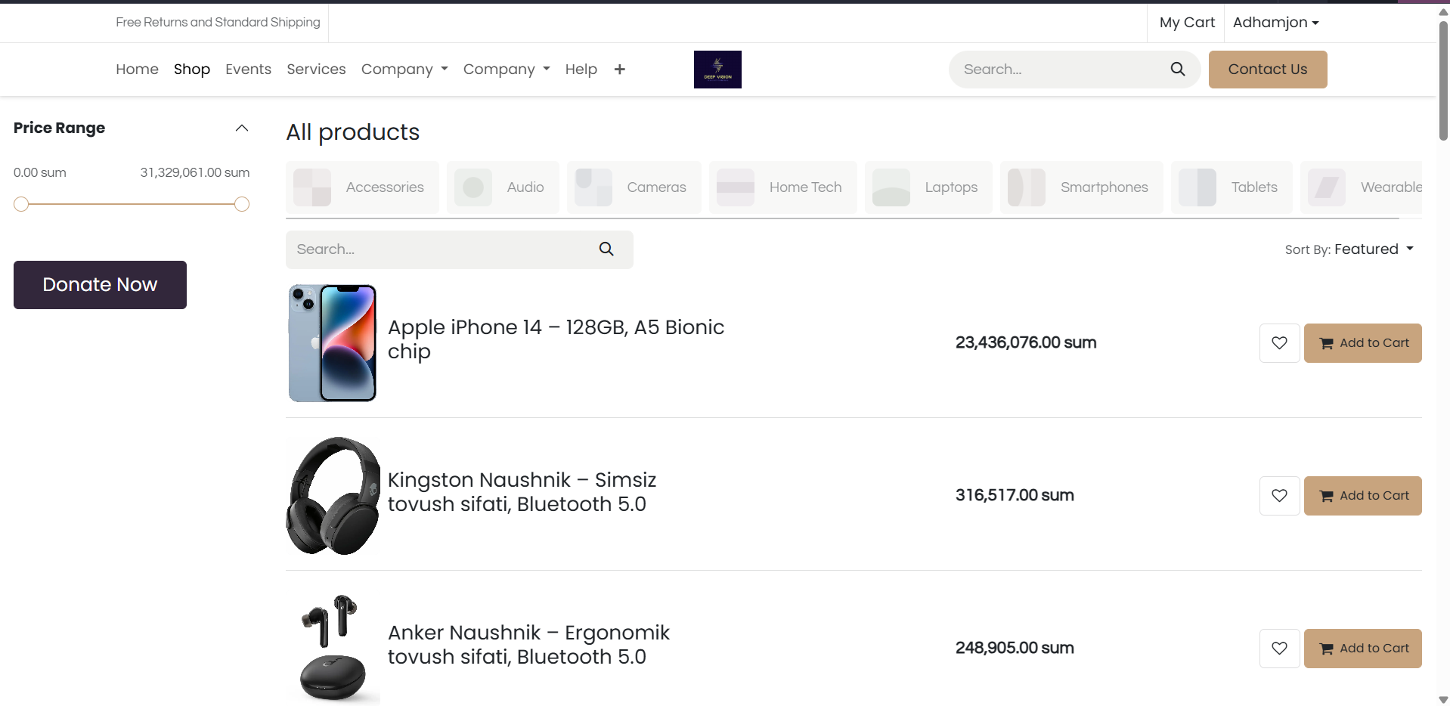Click the maximum price slider handle
Viewport: 1450px width, 706px height.
coord(242,204)
